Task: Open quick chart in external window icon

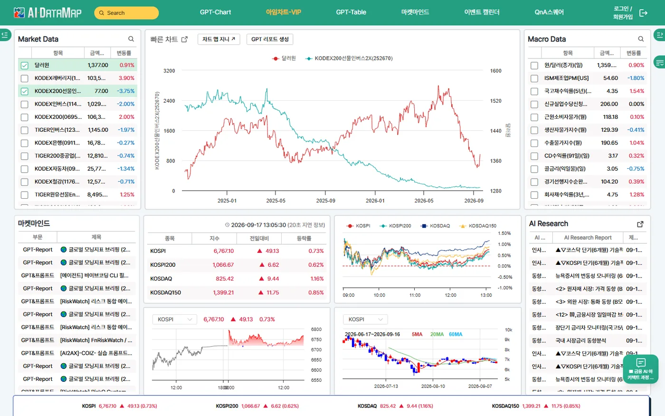Action: click(185, 39)
